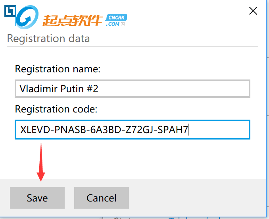Click the Save button

point(37,198)
